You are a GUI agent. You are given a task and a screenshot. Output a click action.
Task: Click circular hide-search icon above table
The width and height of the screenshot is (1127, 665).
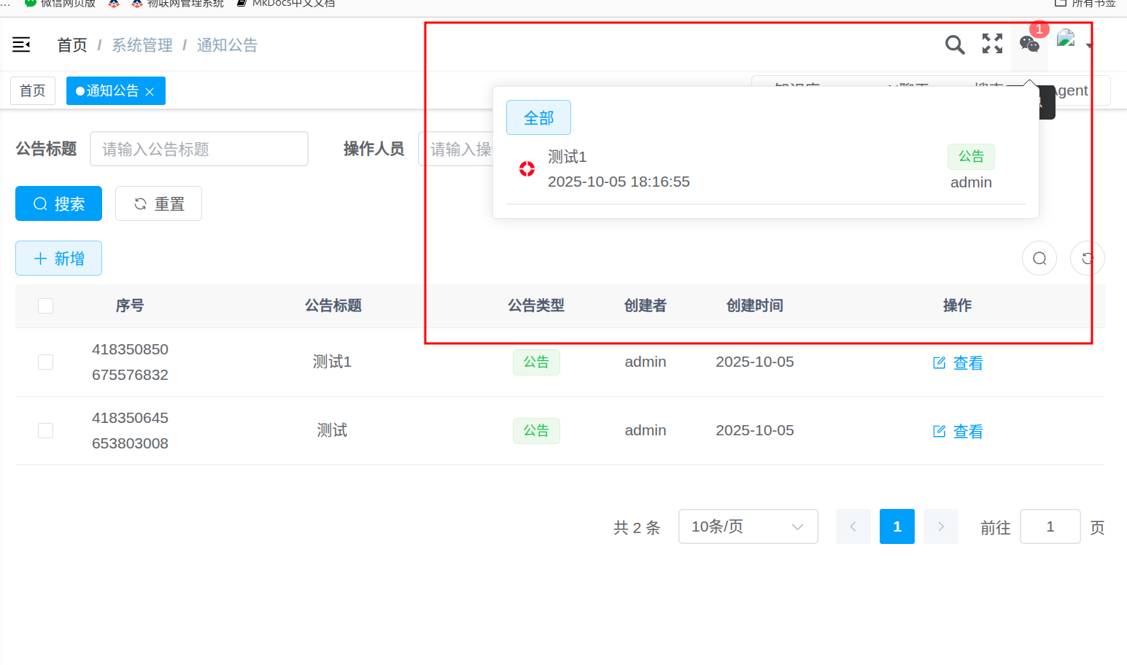(x=1039, y=258)
